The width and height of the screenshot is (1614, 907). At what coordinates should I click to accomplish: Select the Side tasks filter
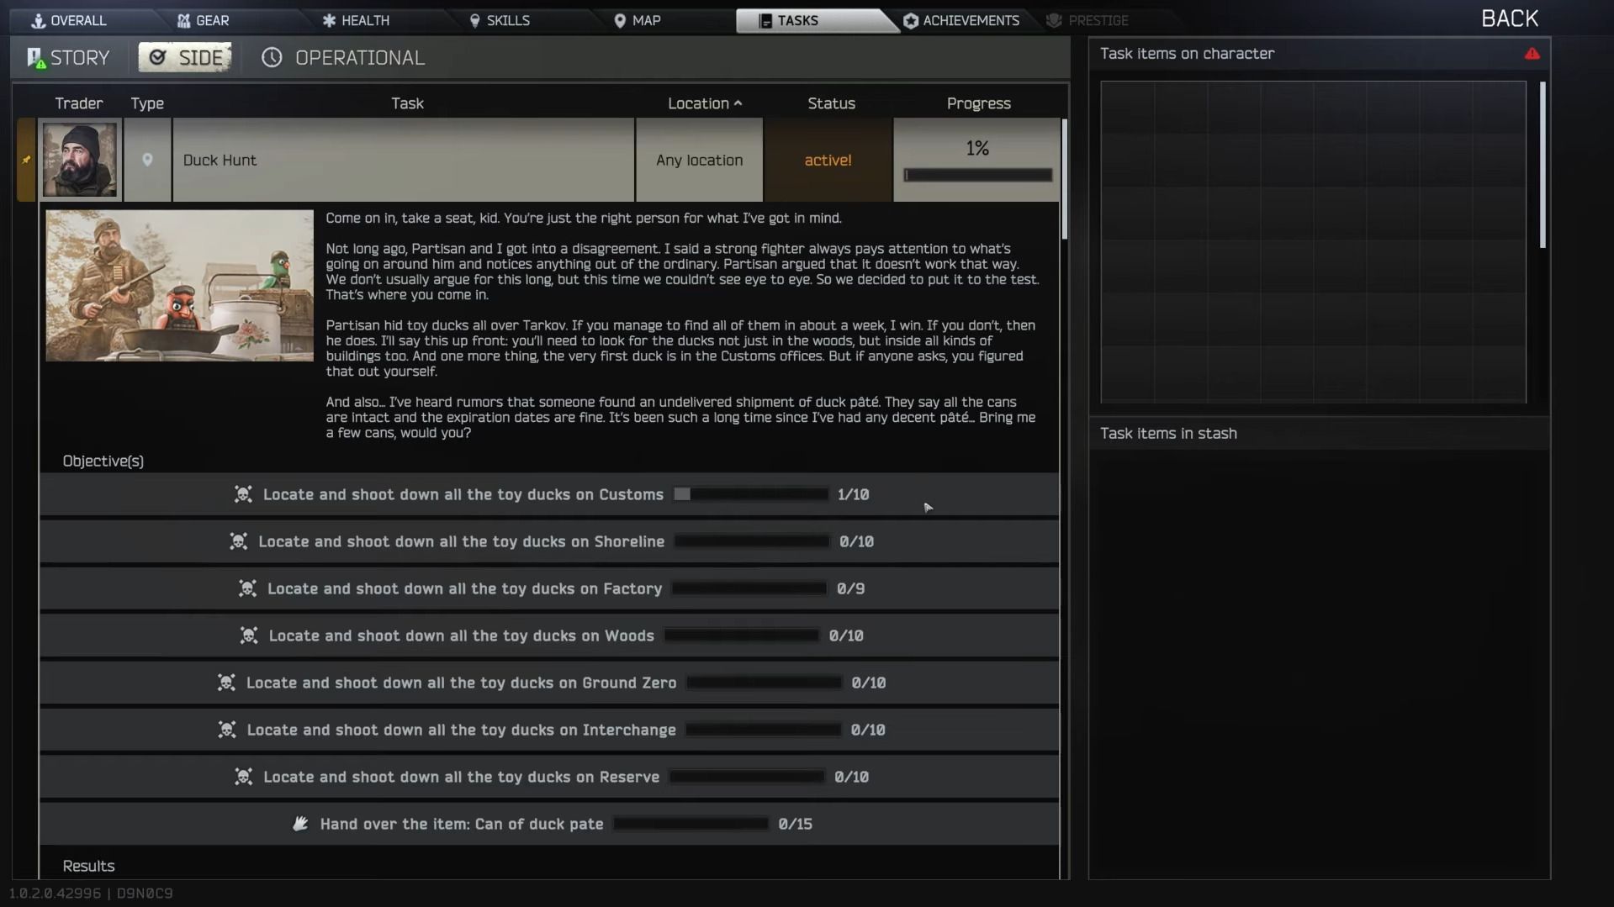tap(185, 58)
